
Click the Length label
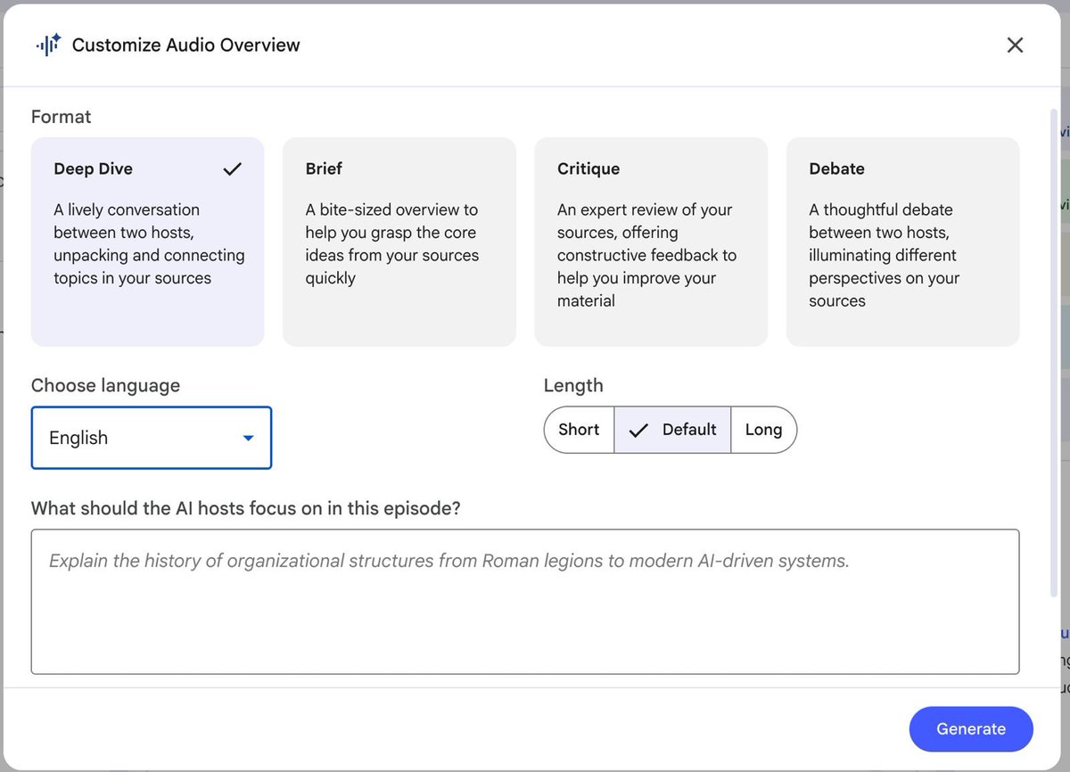(x=573, y=385)
